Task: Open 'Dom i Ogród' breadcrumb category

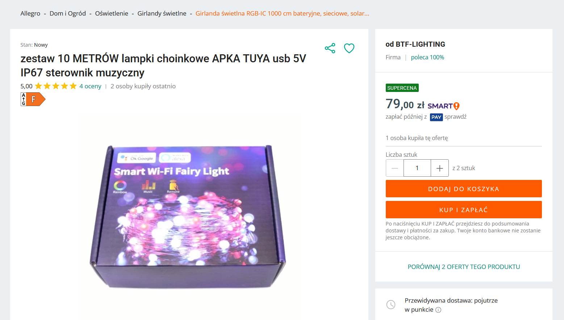Action: click(68, 13)
